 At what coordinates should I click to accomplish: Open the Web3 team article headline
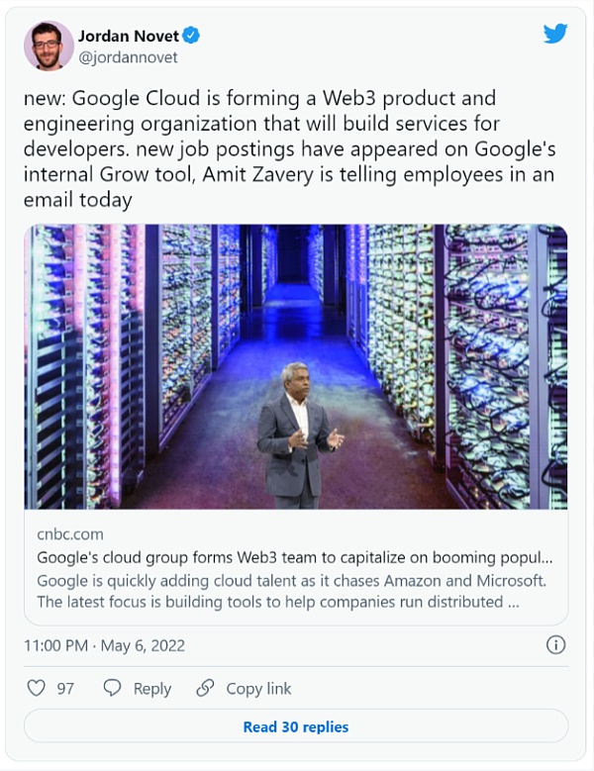click(288, 556)
